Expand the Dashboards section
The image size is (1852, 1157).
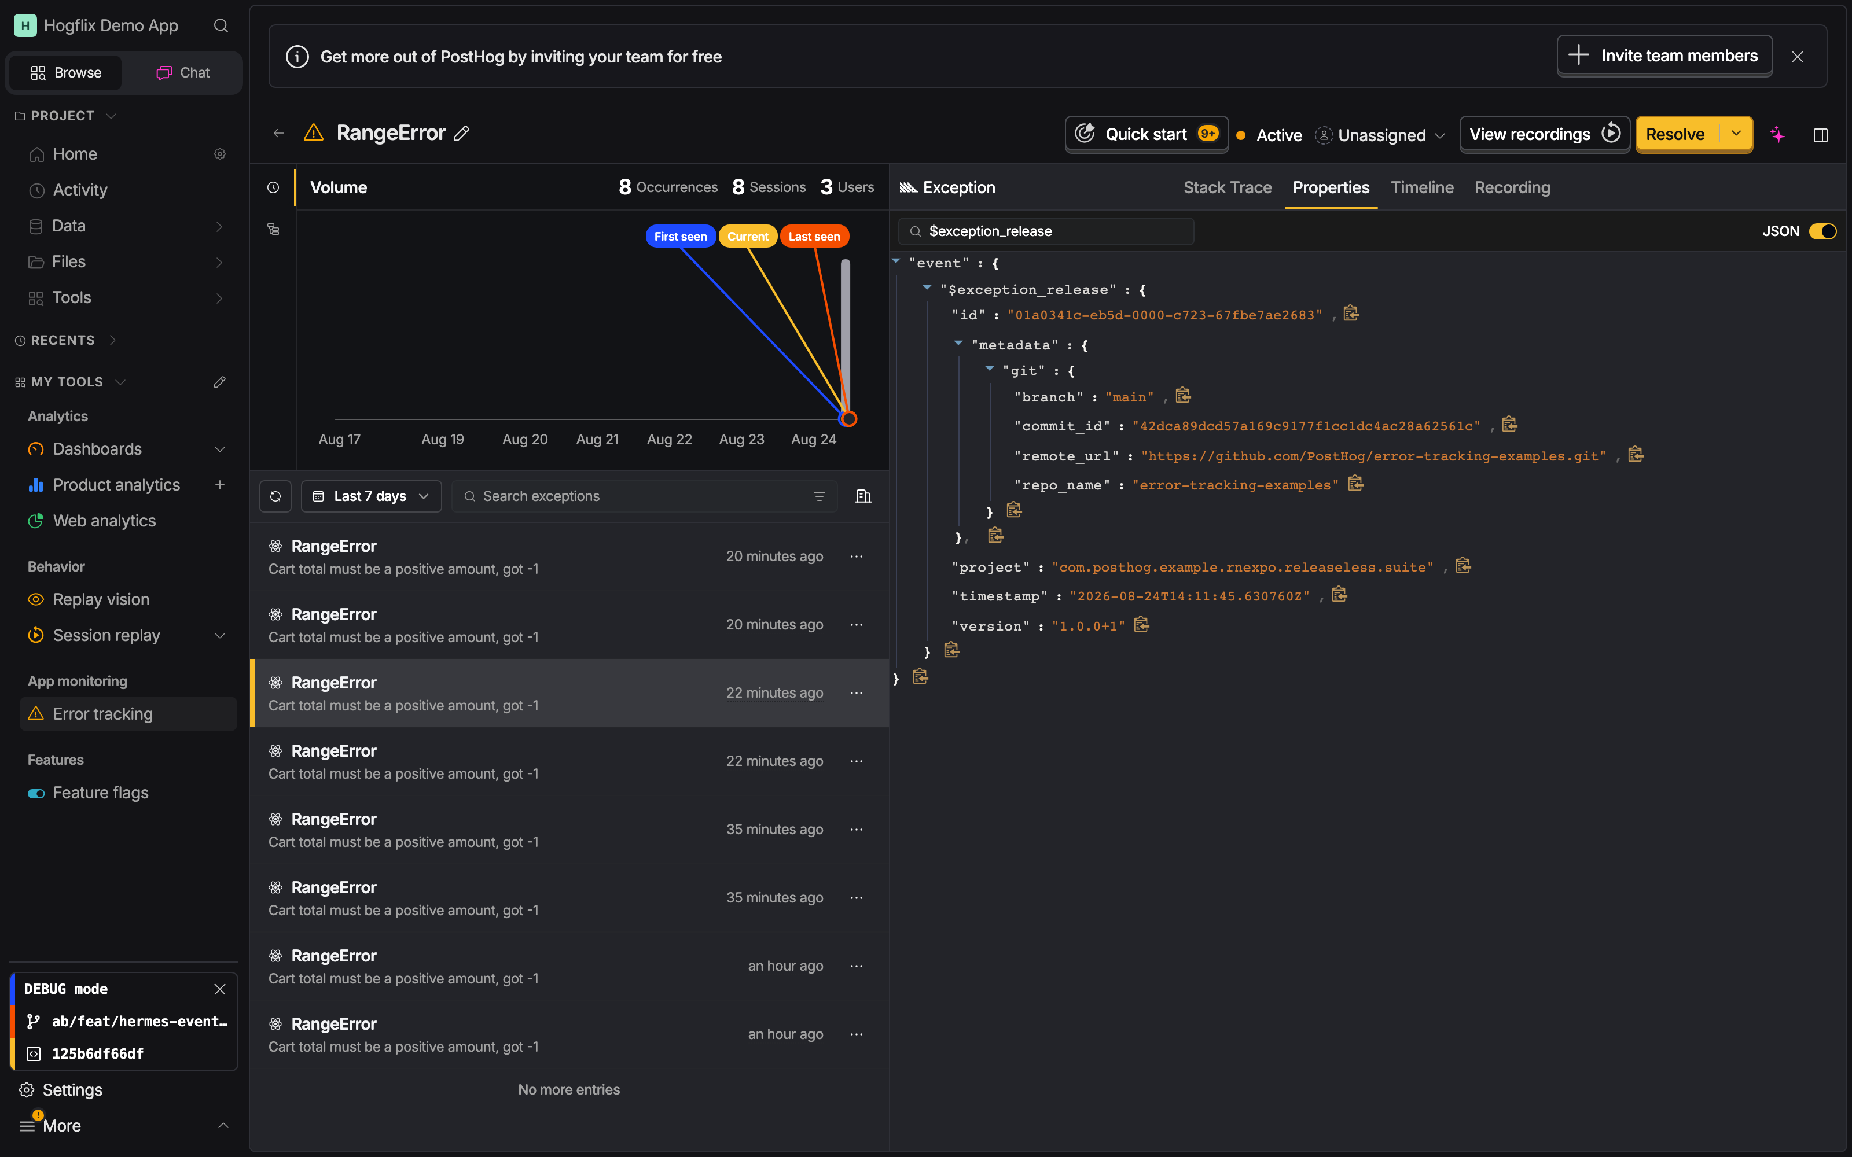click(x=220, y=449)
